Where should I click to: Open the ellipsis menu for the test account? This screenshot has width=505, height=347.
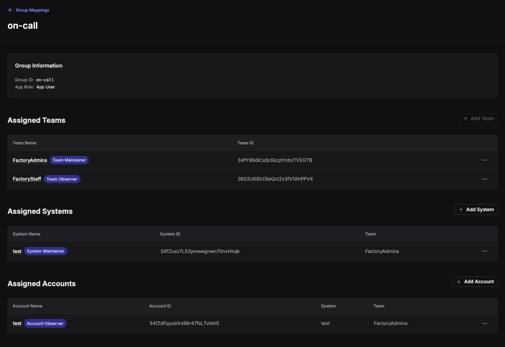485,323
